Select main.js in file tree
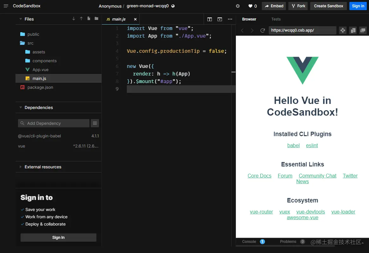Screen dimensions: 369x253 (58, 79)
